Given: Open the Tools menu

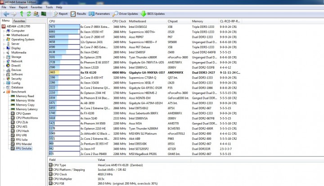Looking at the screenshot, I should [49, 7].
